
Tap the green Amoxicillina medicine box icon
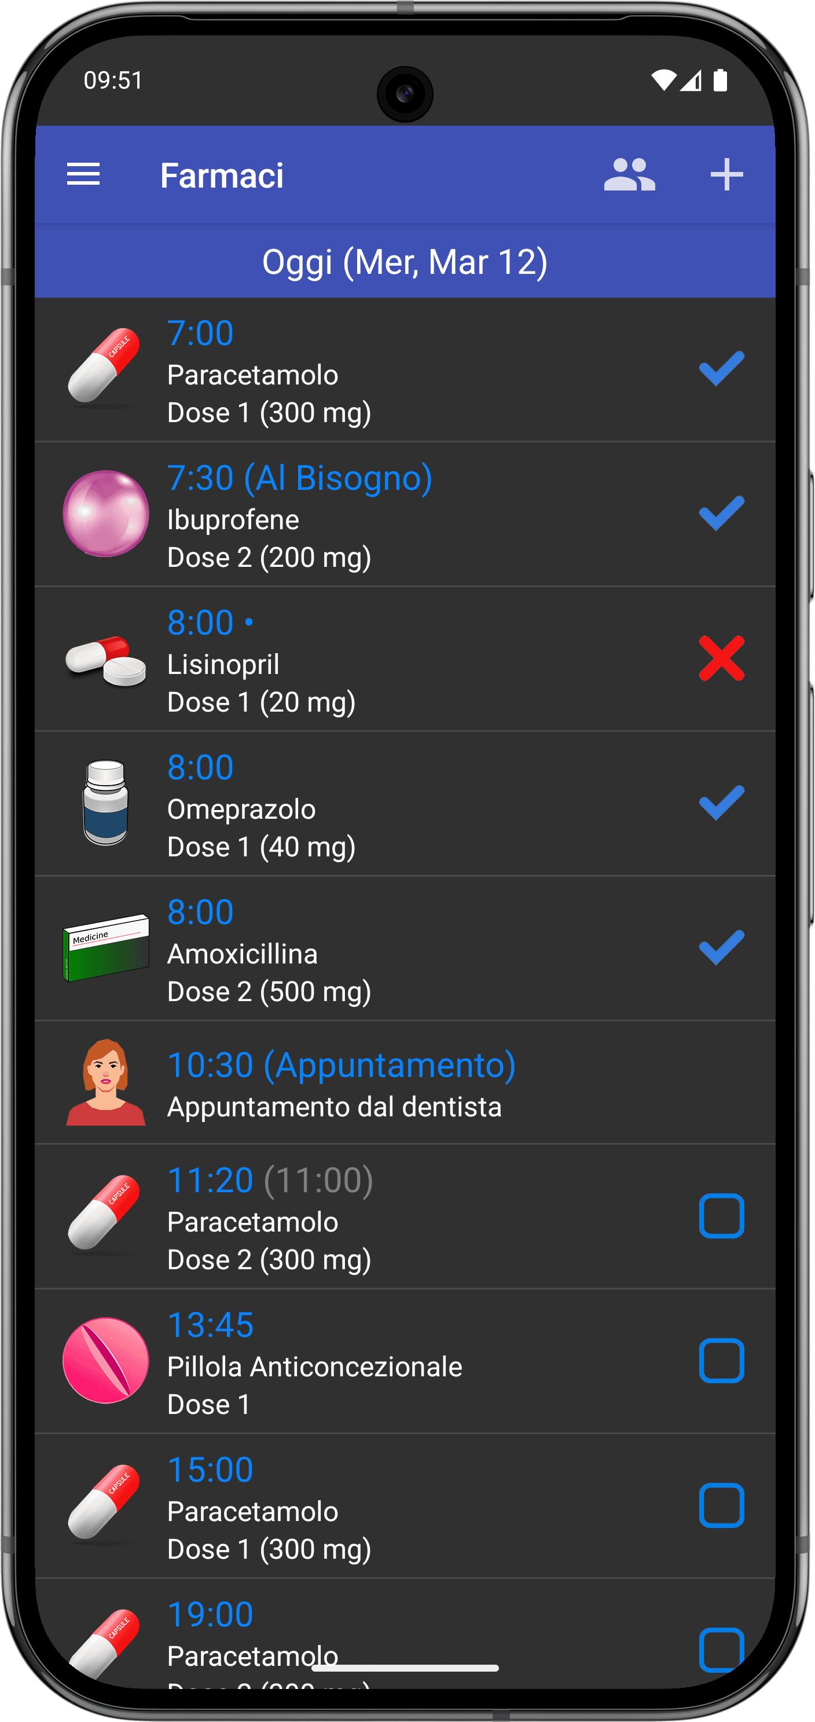pos(105,948)
